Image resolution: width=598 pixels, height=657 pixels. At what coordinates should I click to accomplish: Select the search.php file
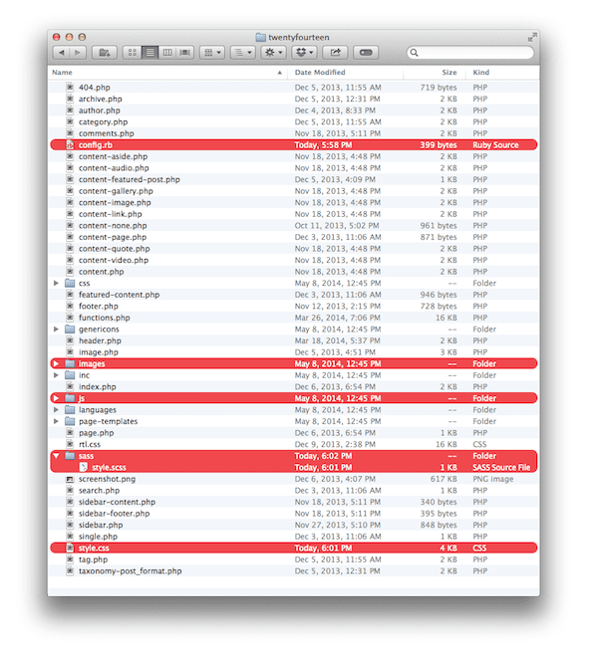(x=294, y=490)
